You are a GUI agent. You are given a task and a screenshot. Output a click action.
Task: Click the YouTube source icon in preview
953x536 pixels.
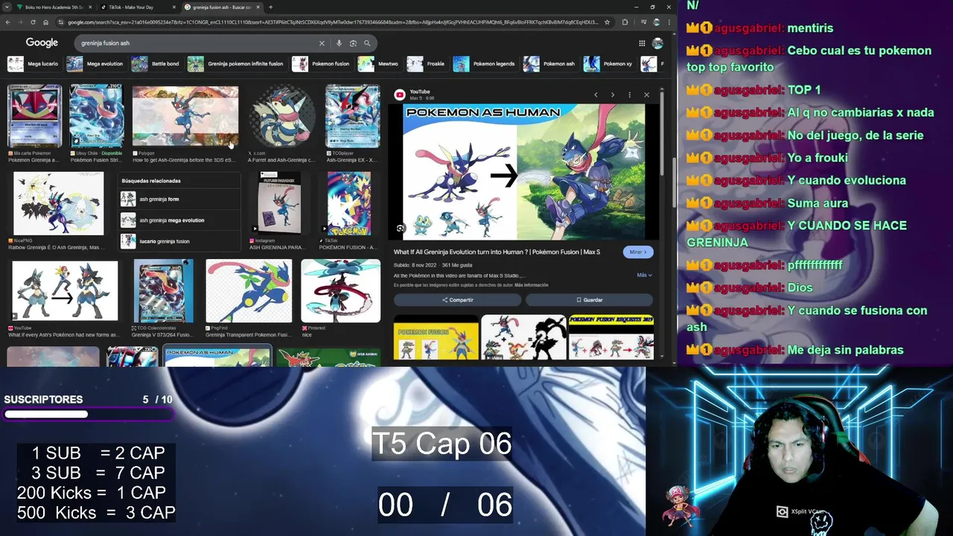click(x=400, y=95)
